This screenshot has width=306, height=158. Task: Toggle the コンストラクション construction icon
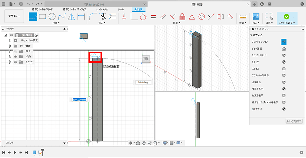pyautogui.click(x=284, y=41)
